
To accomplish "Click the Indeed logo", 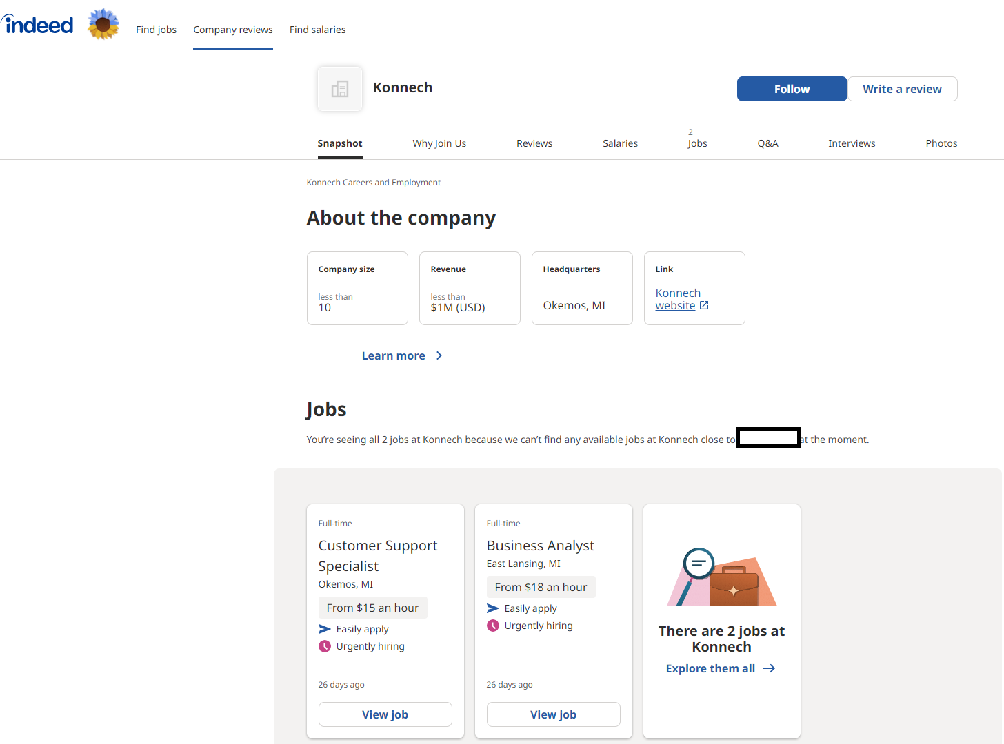I will tap(37, 25).
